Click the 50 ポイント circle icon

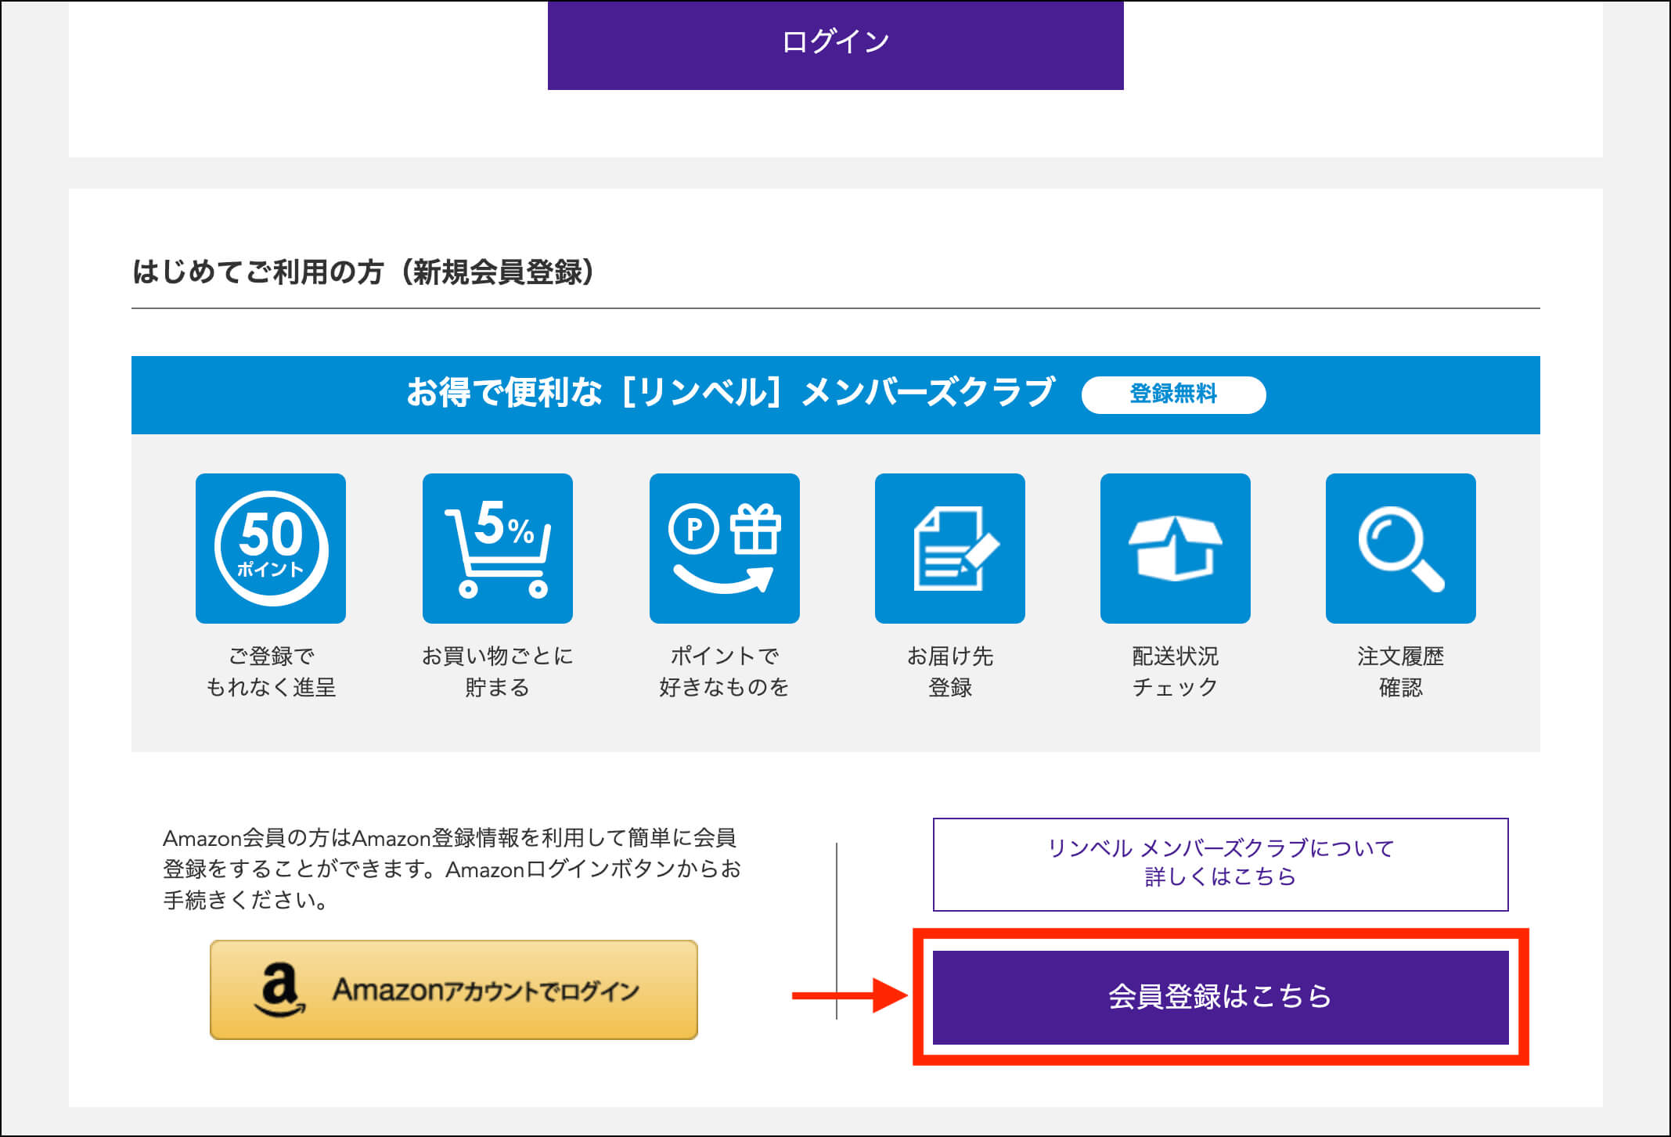tap(271, 549)
